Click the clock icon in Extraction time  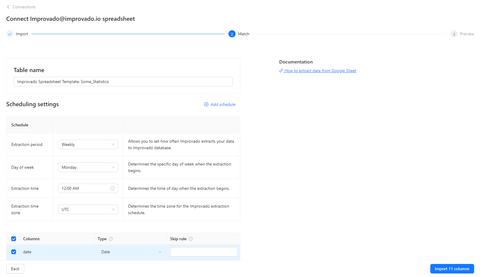click(113, 188)
